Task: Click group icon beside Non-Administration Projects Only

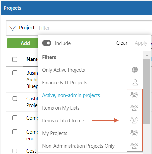Action: click(134, 146)
